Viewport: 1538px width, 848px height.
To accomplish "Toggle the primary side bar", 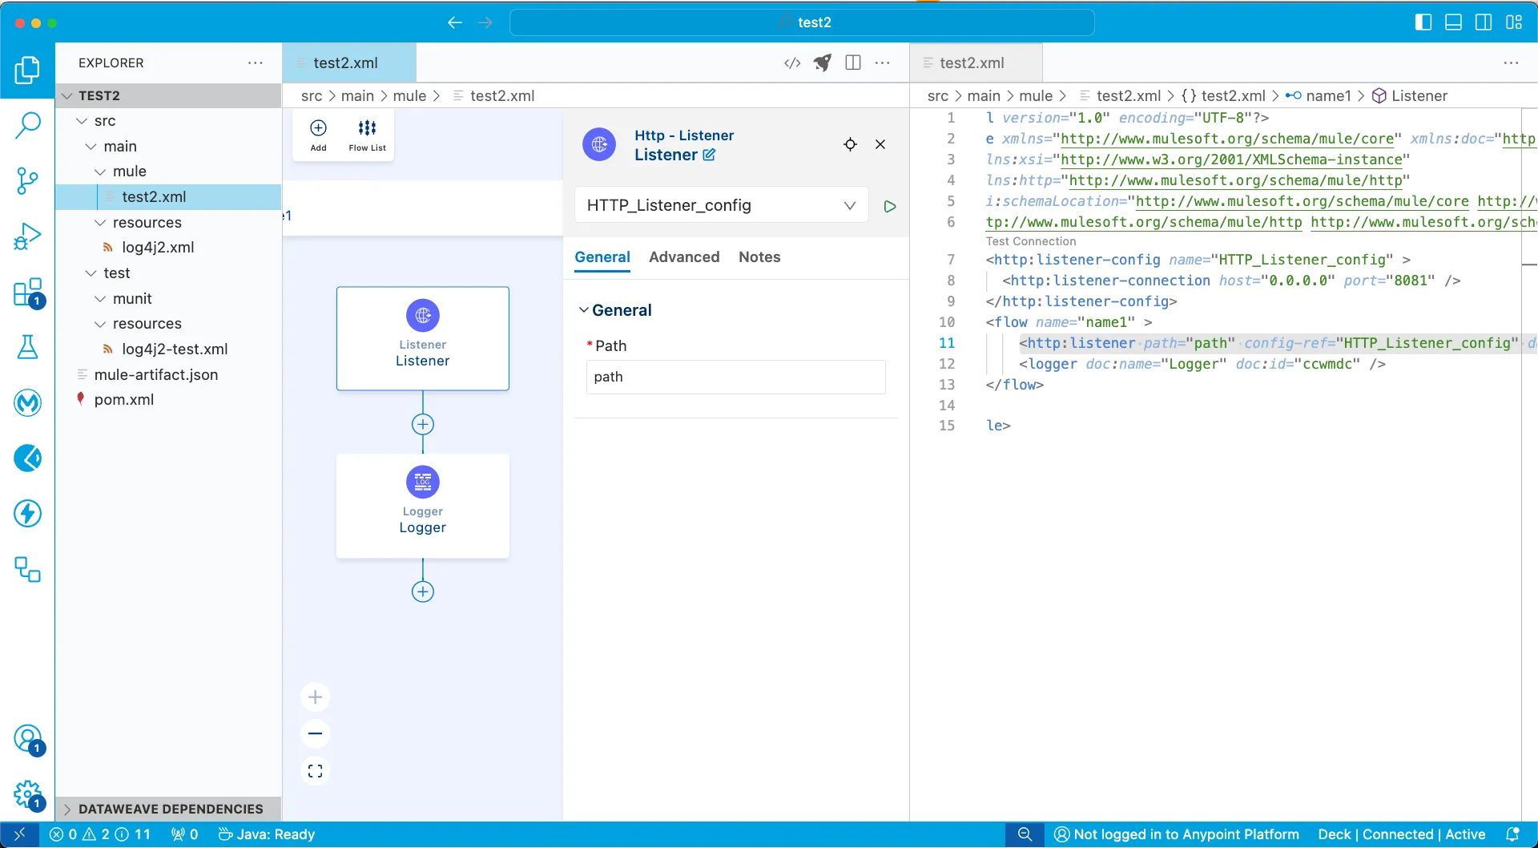I will pos(1423,22).
